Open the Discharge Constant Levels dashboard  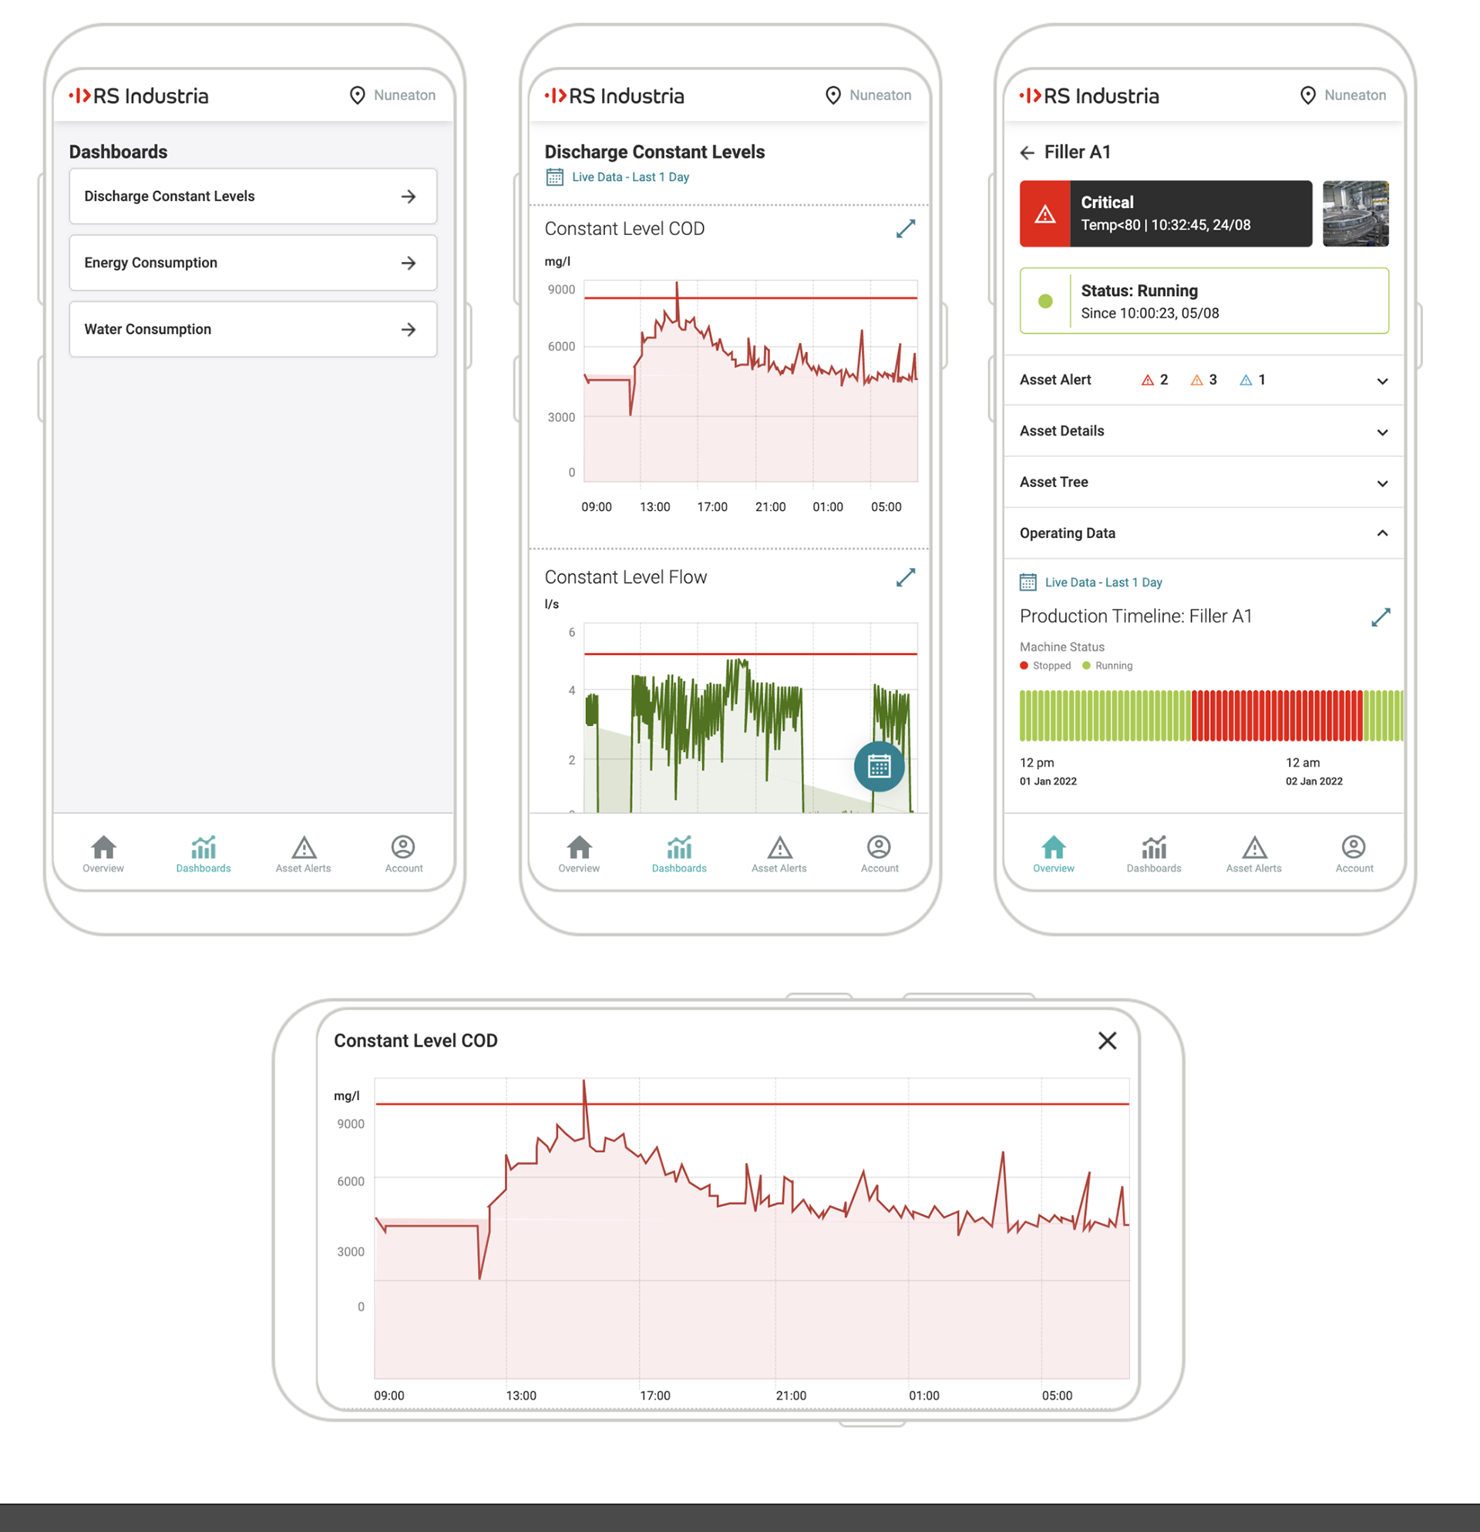pos(253,197)
